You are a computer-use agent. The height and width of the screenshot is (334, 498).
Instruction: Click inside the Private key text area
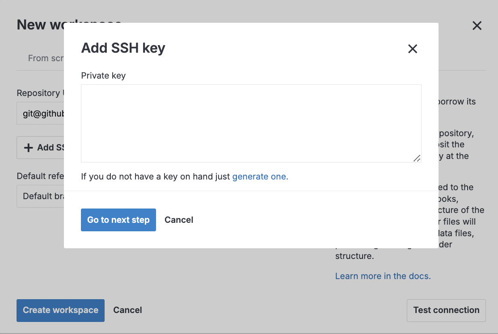pyautogui.click(x=251, y=123)
